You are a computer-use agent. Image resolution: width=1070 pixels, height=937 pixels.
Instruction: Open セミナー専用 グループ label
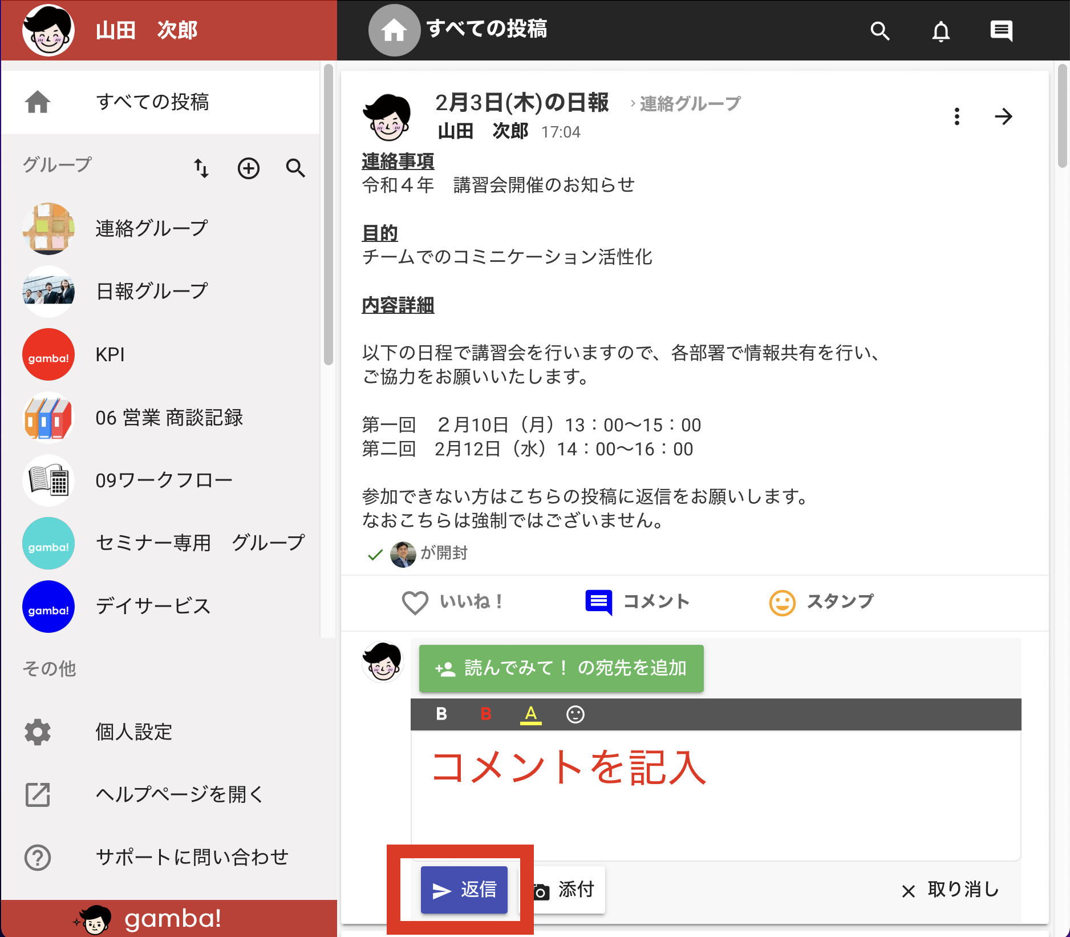coord(200,543)
